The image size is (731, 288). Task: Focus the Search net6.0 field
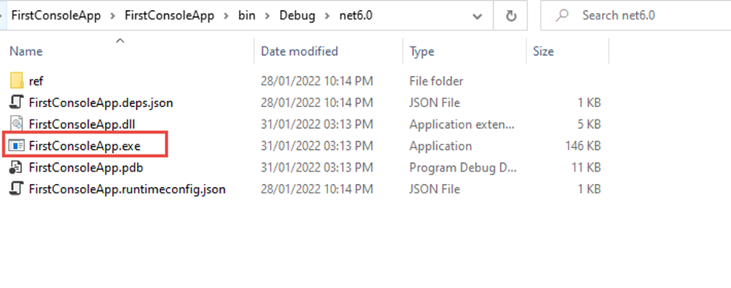click(635, 16)
